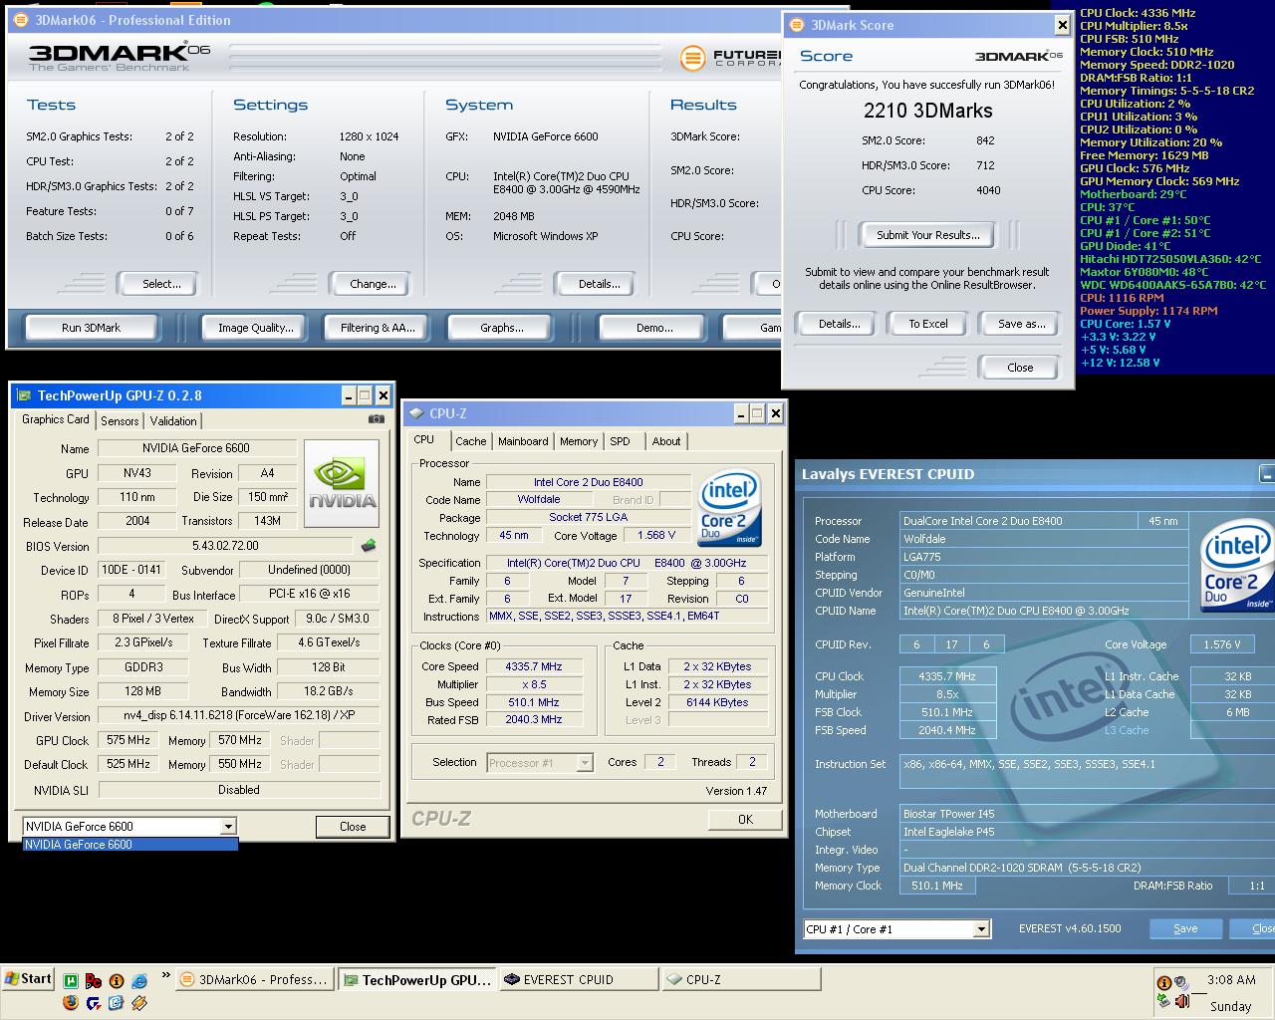Click Close in 3DMark Score dialog

coord(1020,368)
